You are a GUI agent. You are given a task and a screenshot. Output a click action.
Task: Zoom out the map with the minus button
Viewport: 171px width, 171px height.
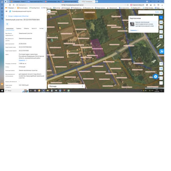[161, 83]
